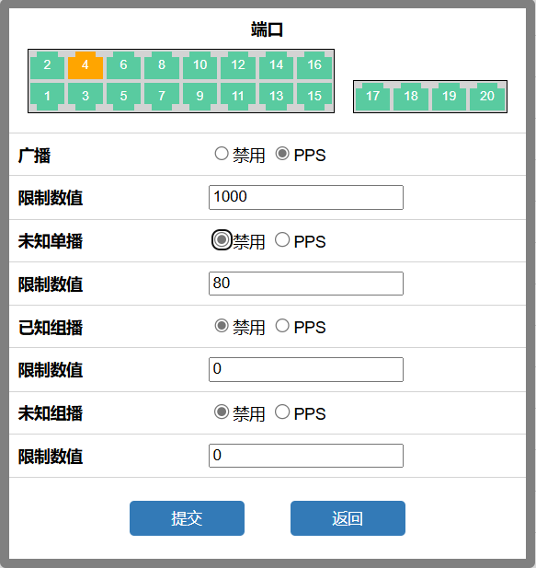Choose port 11 icon
The height and width of the screenshot is (568, 536).
point(238,97)
